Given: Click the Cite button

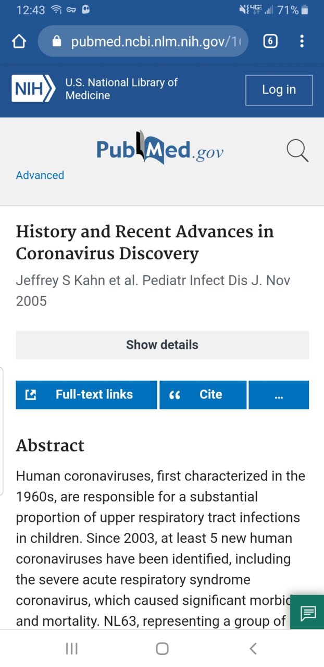Looking at the screenshot, I should [203, 395].
